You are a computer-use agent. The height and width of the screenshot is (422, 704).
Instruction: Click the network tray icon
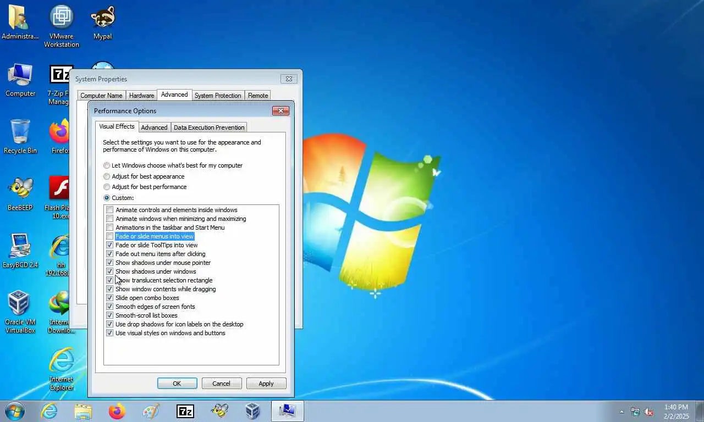click(635, 412)
